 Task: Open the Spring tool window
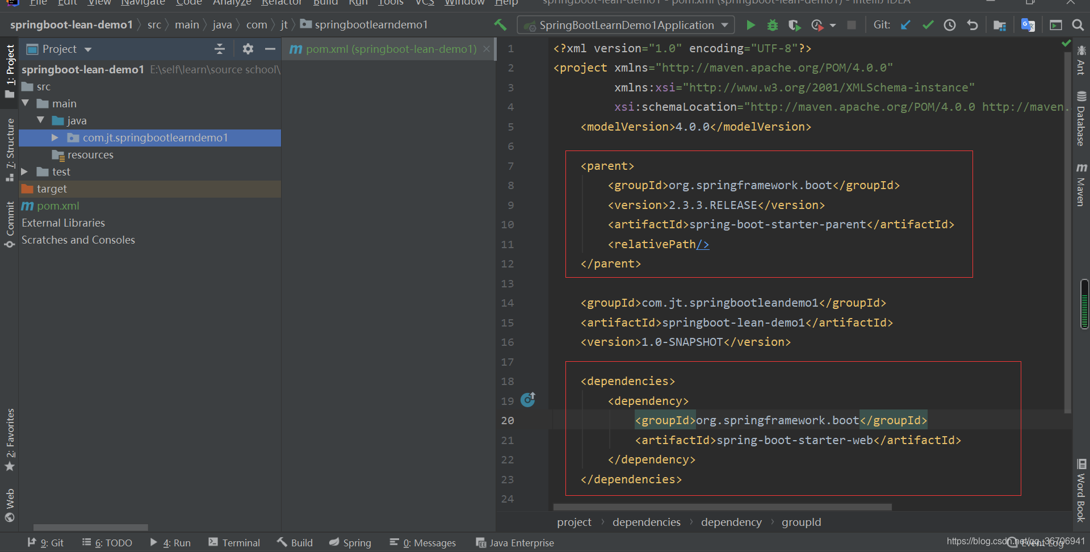pos(350,543)
